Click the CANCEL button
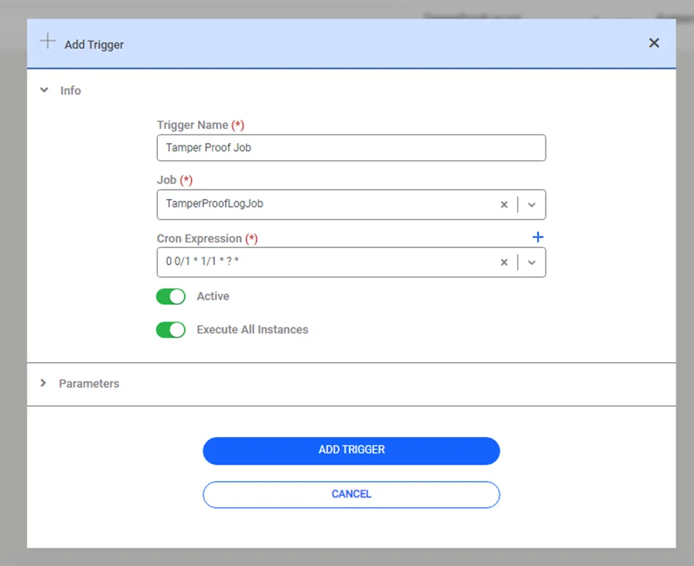 click(351, 494)
